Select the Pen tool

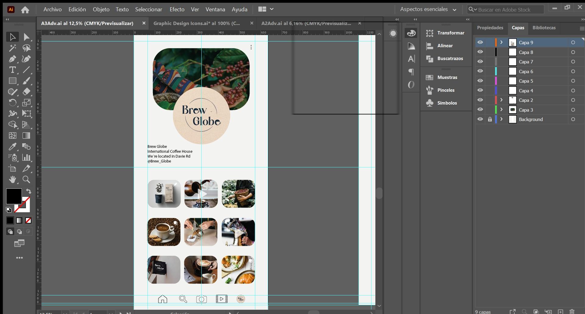12,59
